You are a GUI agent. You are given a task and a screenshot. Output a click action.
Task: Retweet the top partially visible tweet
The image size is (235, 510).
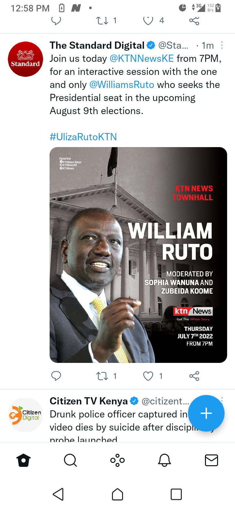coord(102,21)
